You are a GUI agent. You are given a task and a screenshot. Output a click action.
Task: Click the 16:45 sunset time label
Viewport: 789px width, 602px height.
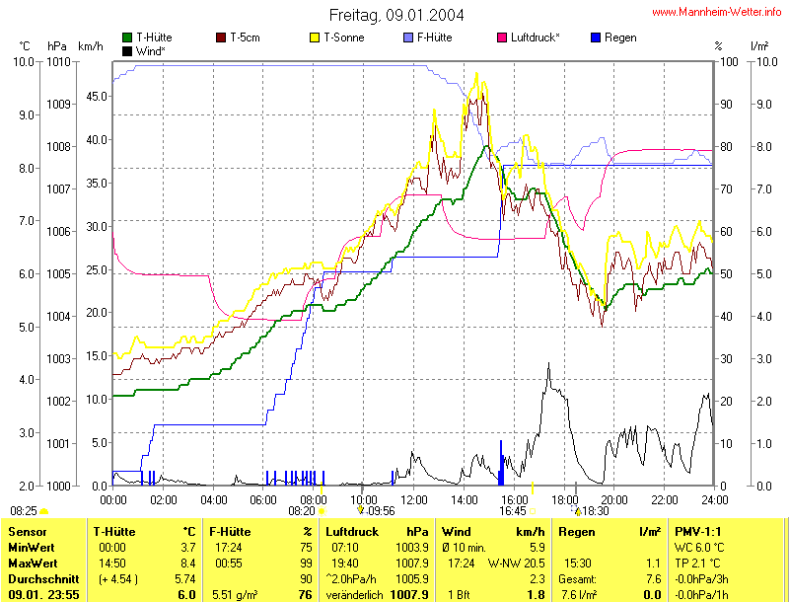pos(512,511)
